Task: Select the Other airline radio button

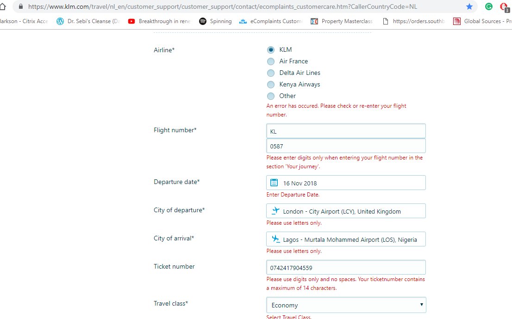Action: point(271,96)
